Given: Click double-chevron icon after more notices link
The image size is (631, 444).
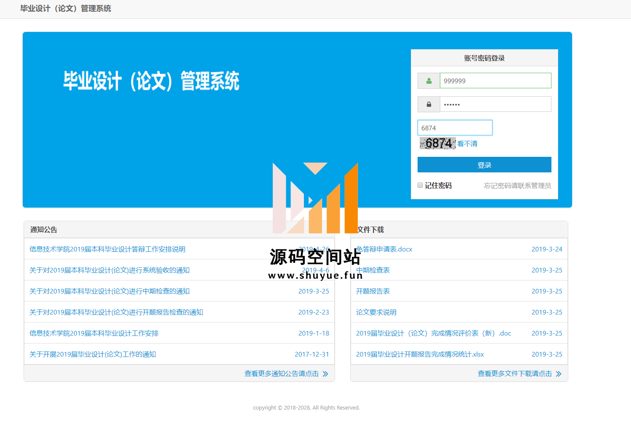Looking at the screenshot, I should [x=325, y=374].
